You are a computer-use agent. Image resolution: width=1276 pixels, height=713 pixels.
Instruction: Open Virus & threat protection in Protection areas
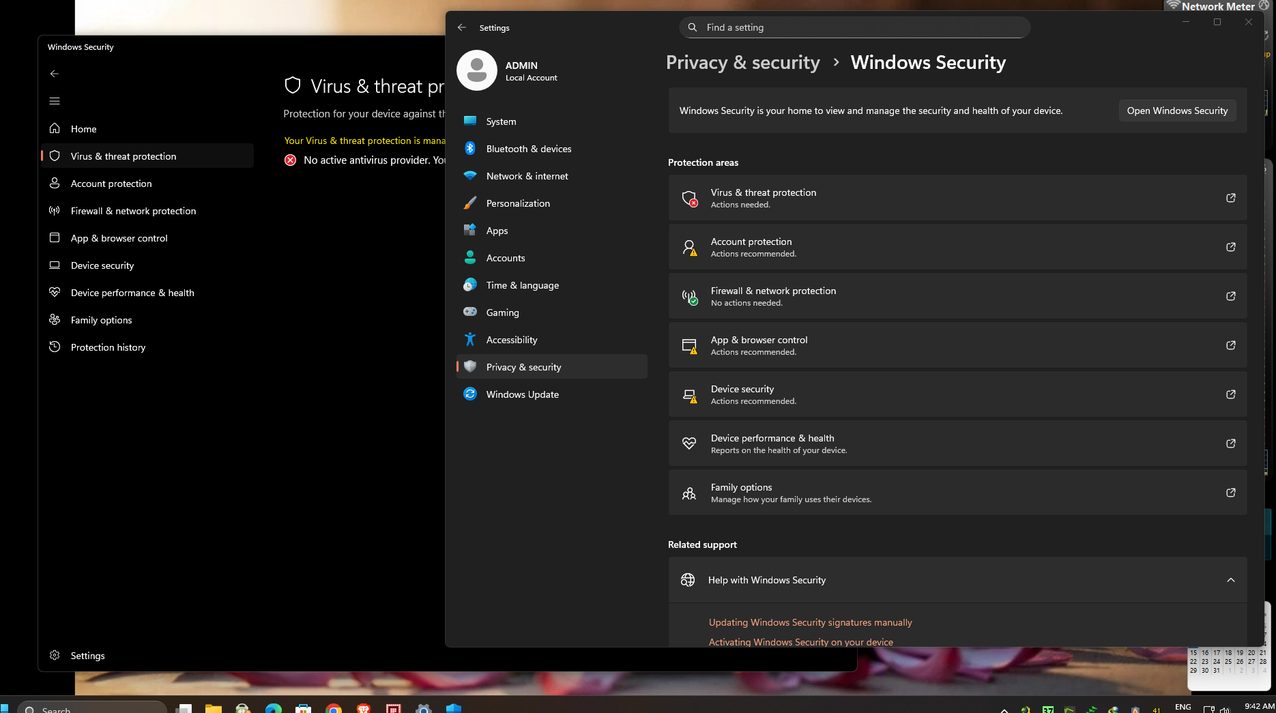click(957, 198)
